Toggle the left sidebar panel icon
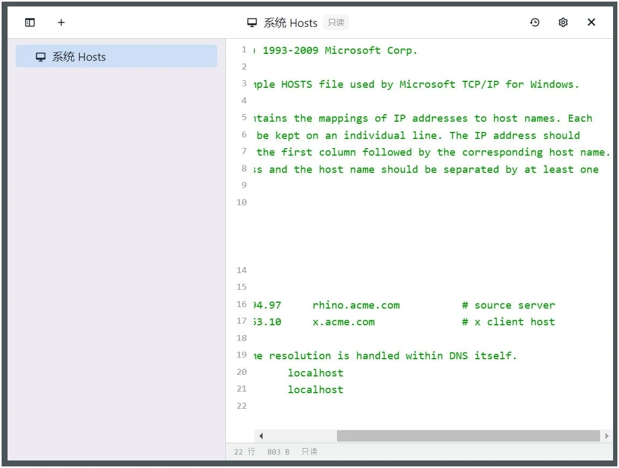 [30, 23]
